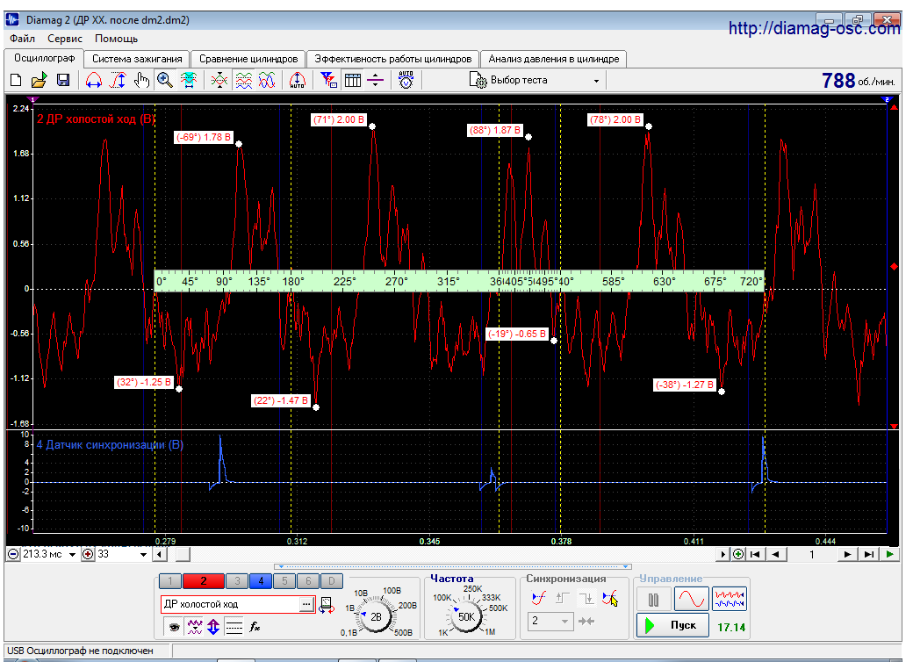Screen dimensions: 913x662
Task: Adjust the 2В voltage range knob
Action: point(376,616)
